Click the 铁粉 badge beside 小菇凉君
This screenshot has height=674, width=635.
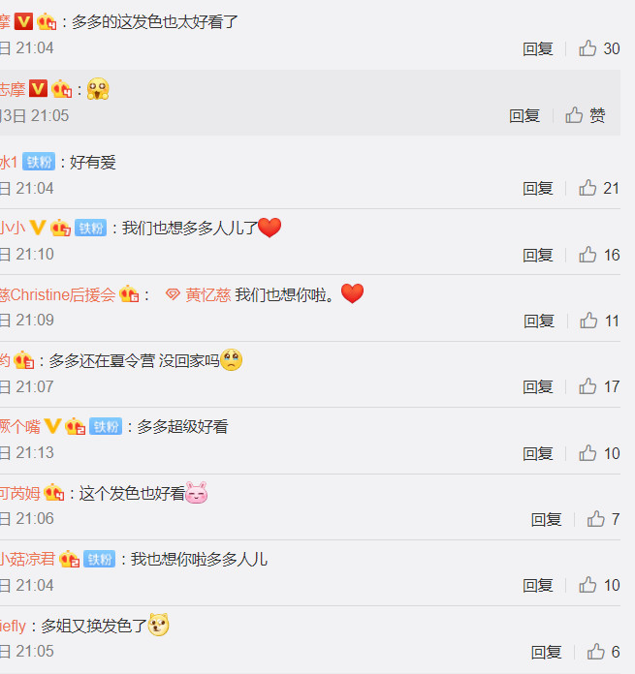[x=100, y=559]
